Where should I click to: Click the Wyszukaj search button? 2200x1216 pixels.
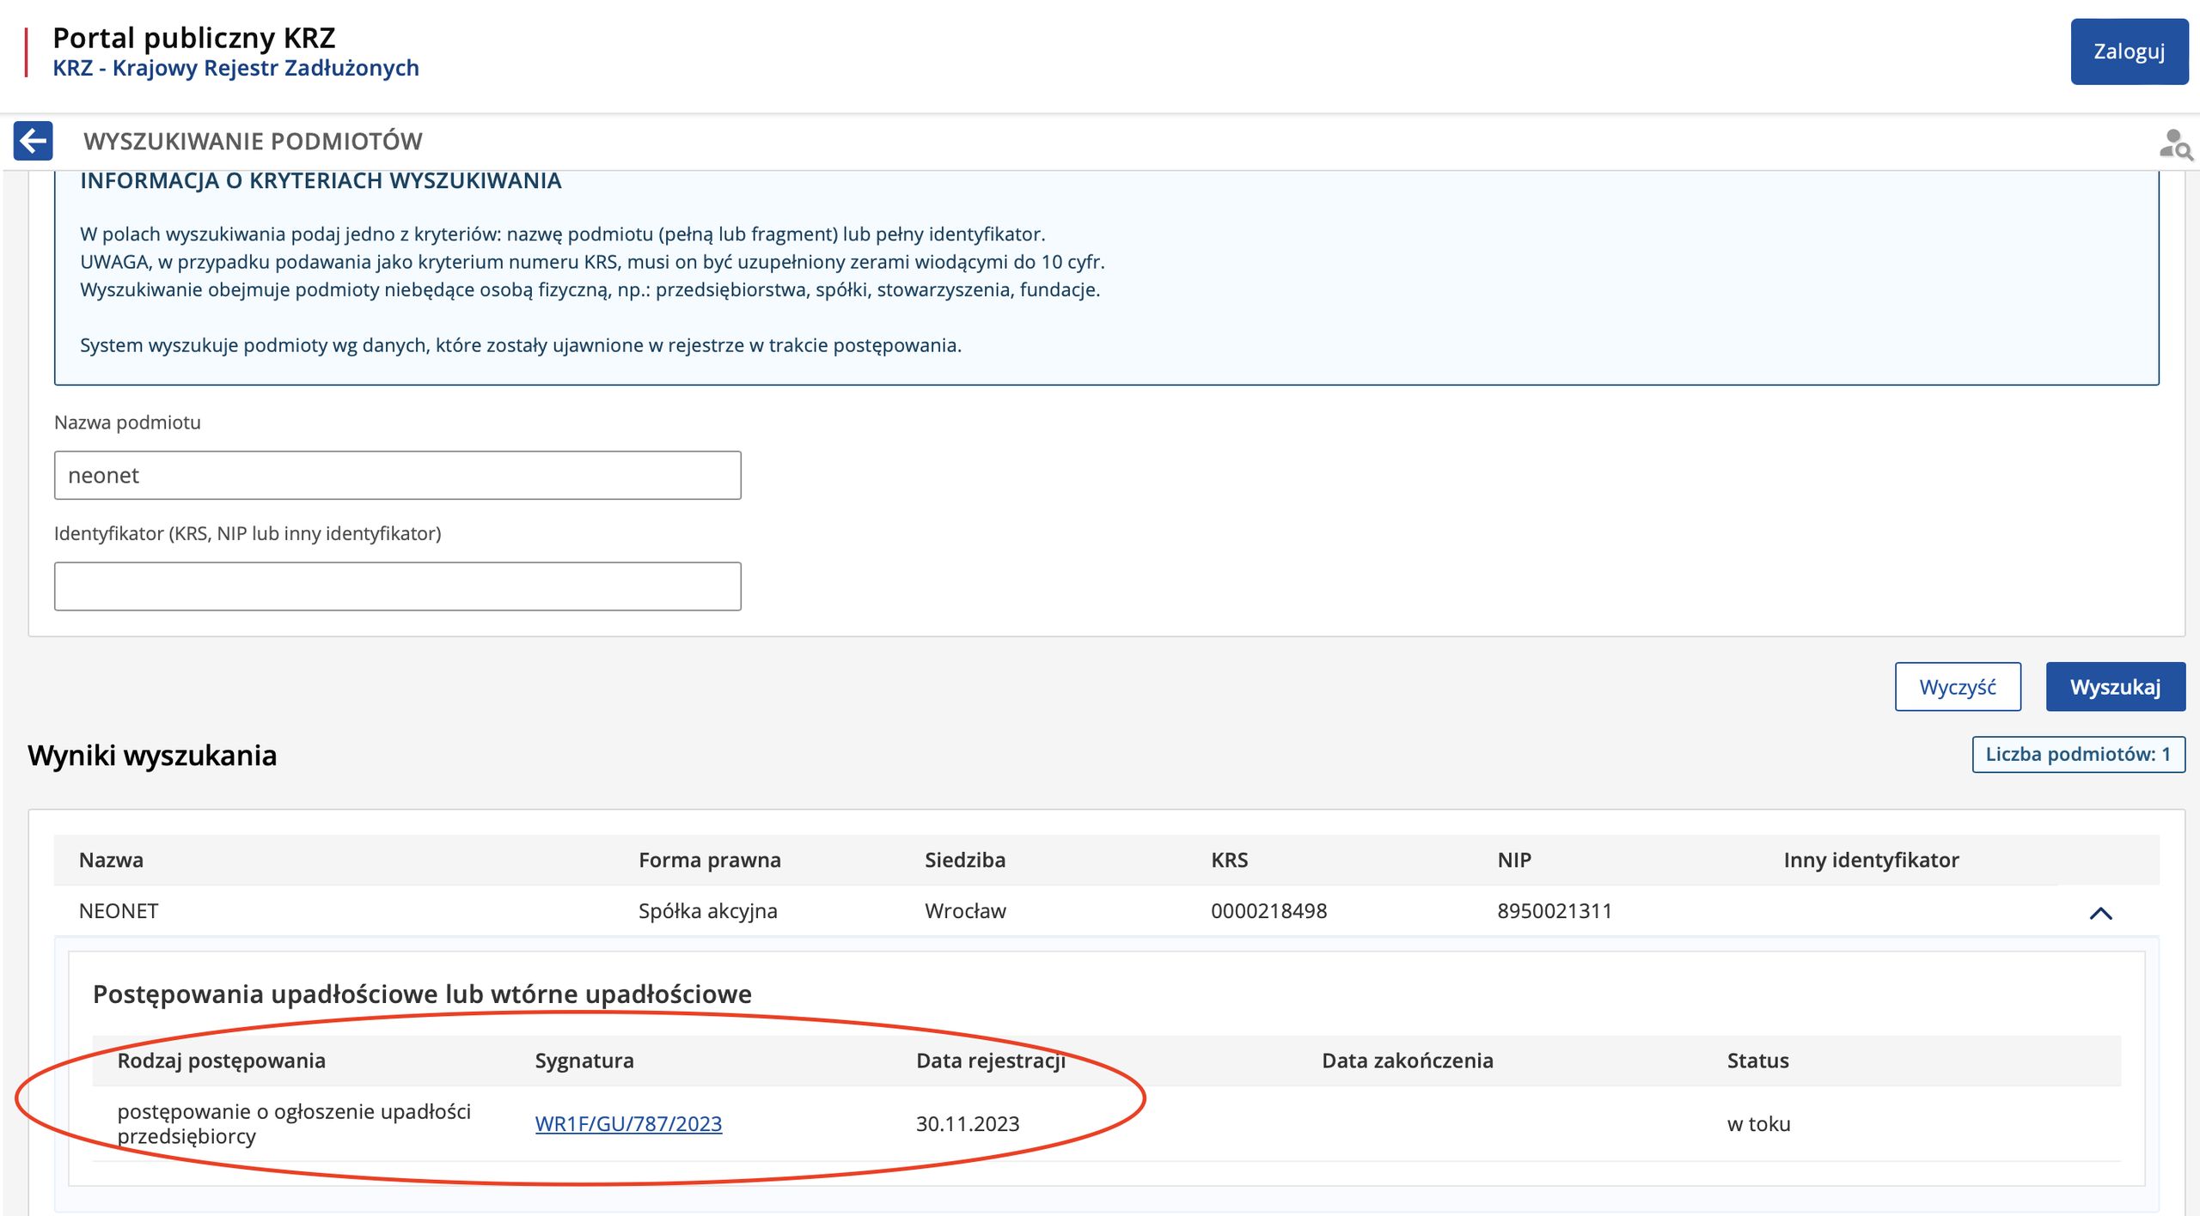2114,687
